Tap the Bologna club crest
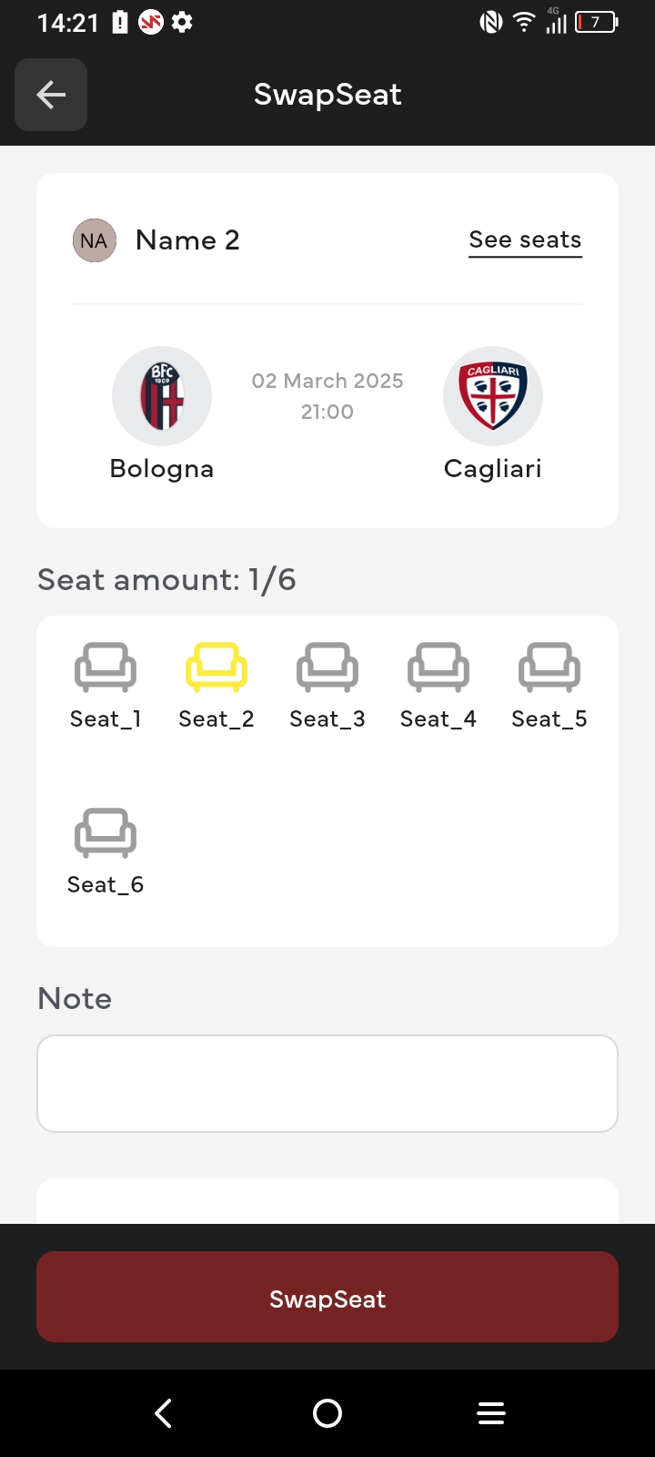Viewport: 655px width, 1457px height. coord(162,396)
